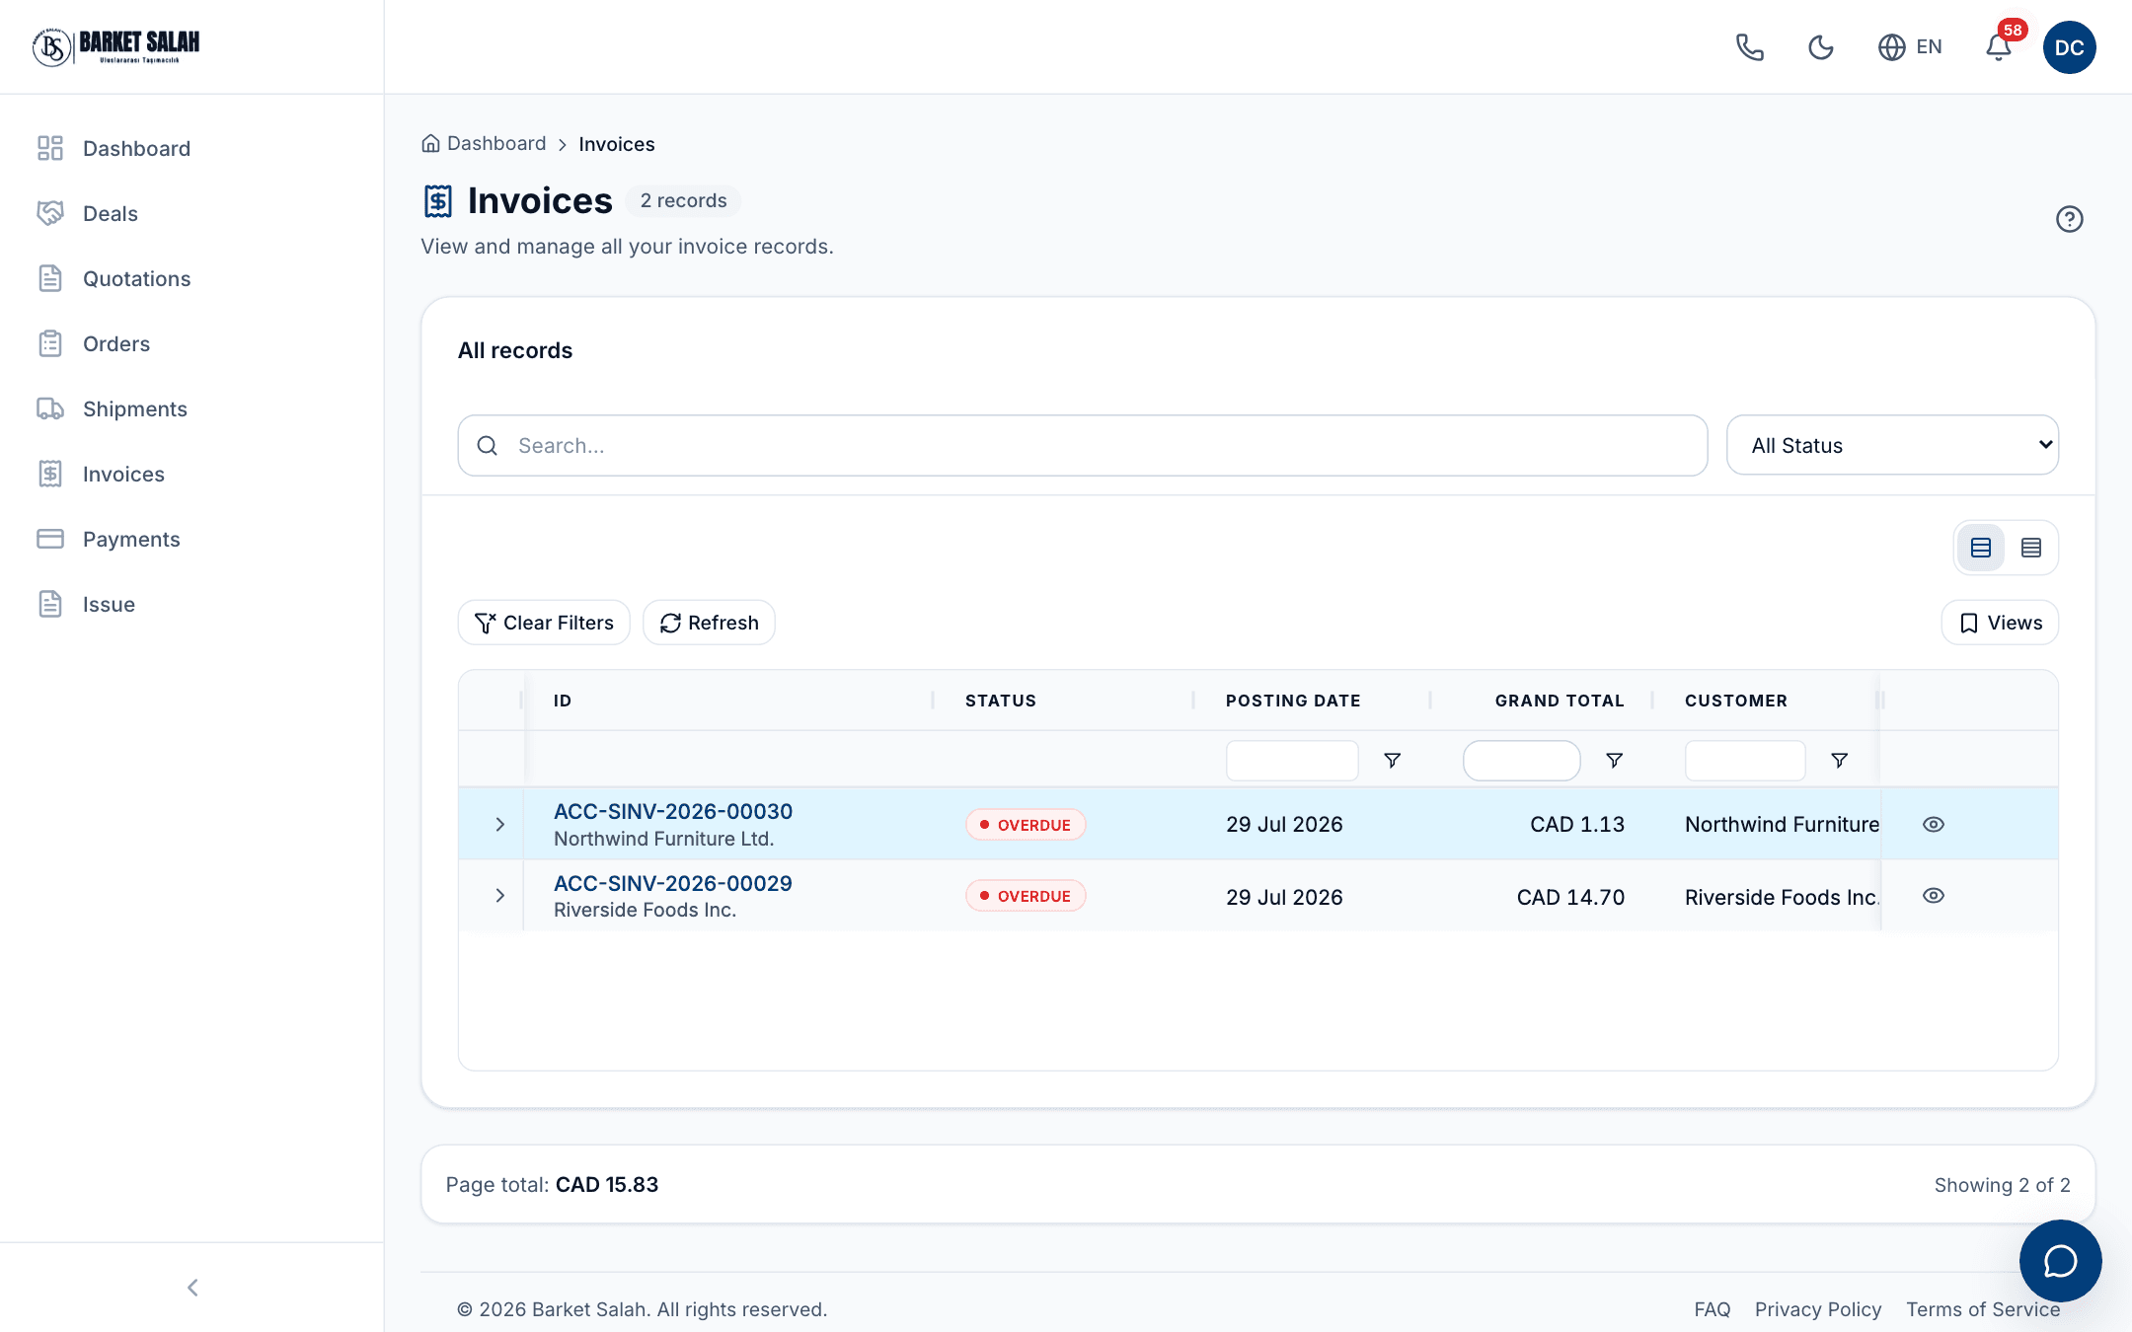The height and width of the screenshot is (1332, 2132).
Task: Click the home icon in breadcrumb
Action: coord(430,143)
